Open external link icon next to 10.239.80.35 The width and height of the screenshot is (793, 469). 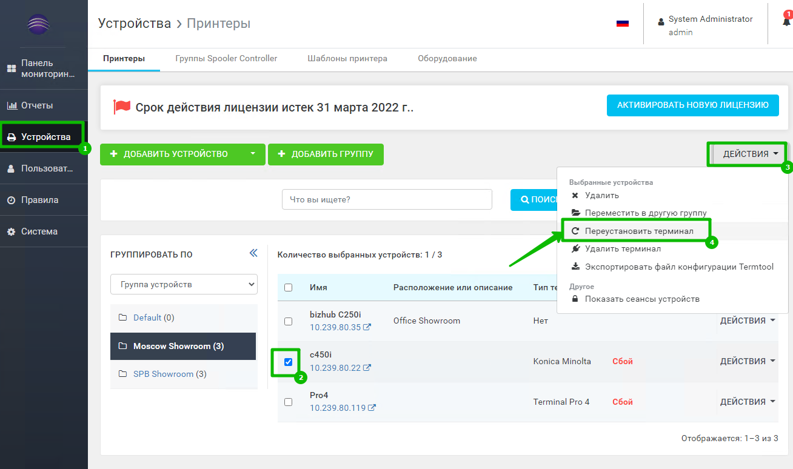(367, 328)
